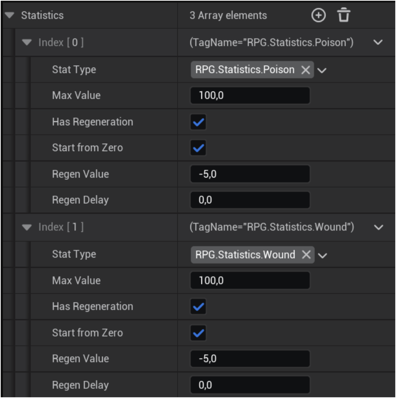Image resolution: width=396 pixels, height=398 pixels.
Task: Remove the RPG.Statistics.Poison tag via its X
Action: [305, 69]
